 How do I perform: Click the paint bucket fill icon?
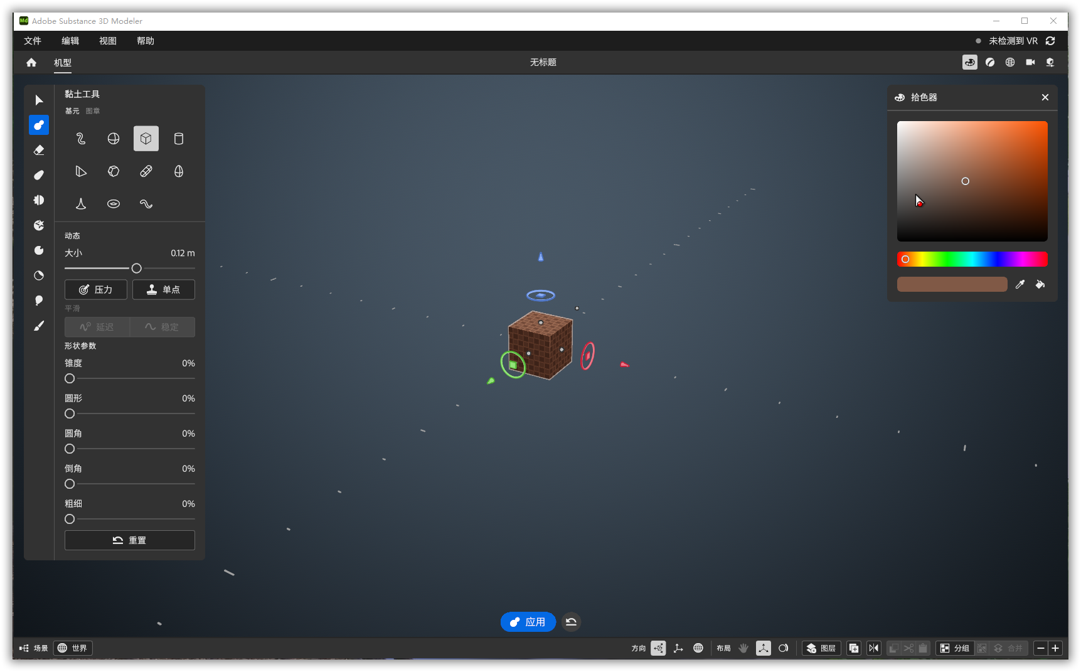click(x=1040, y=284)
